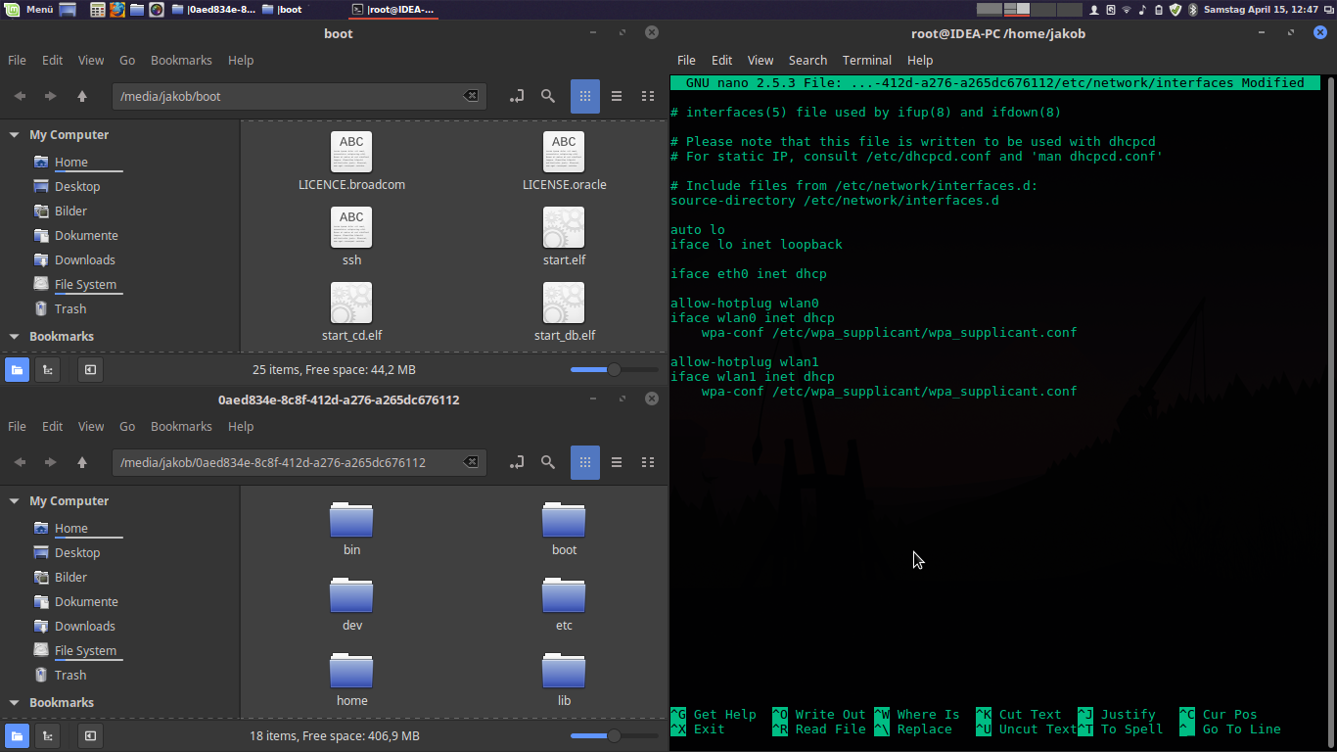Select Downloads in boot window sidebar

click(84, 259)
